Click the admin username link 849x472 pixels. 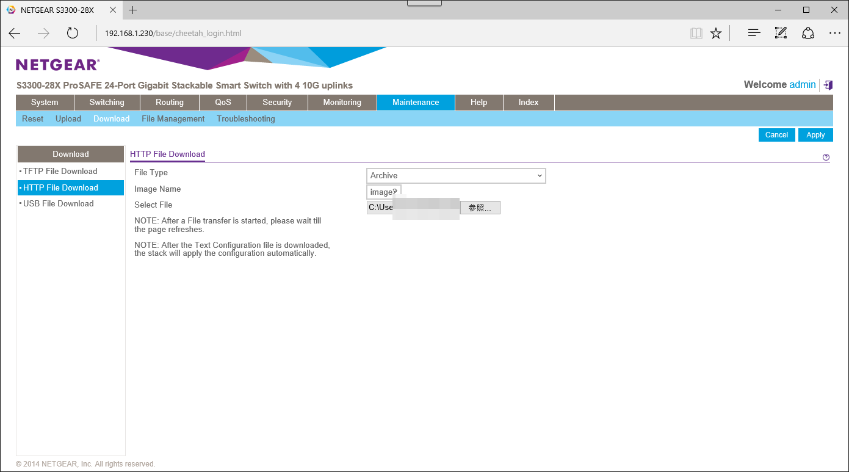tap(803, 85)
